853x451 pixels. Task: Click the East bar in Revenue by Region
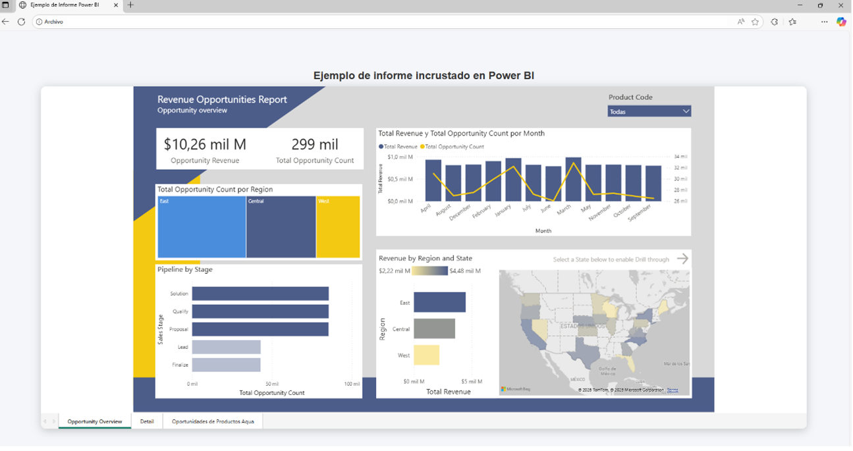pos(439,302)
